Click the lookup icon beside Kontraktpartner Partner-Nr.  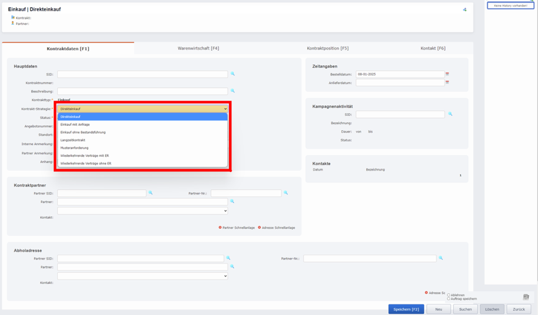click(286, 193)
